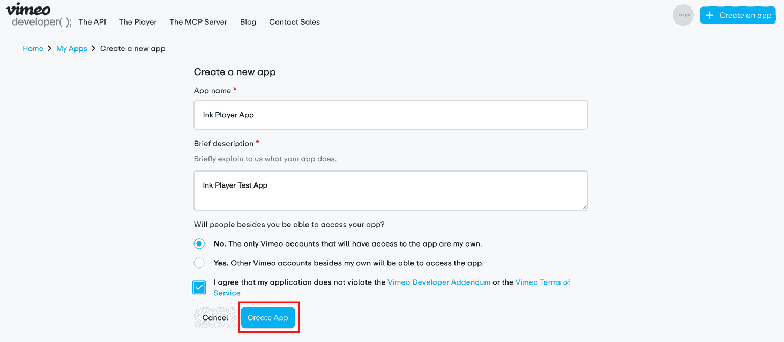Open the user avatar profile menu
Image resolution: width=784 pixels, height=342 pixels.
683,15
